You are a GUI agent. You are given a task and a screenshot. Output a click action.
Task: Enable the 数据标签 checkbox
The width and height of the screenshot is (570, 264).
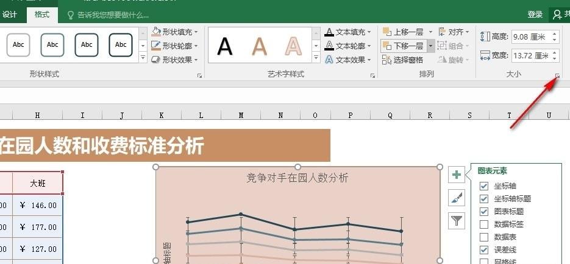[484, 224]
